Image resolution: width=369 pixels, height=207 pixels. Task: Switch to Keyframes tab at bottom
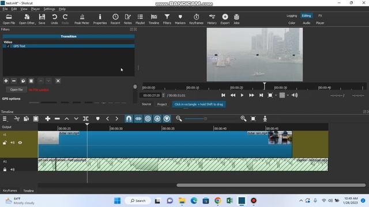(10, 190)
